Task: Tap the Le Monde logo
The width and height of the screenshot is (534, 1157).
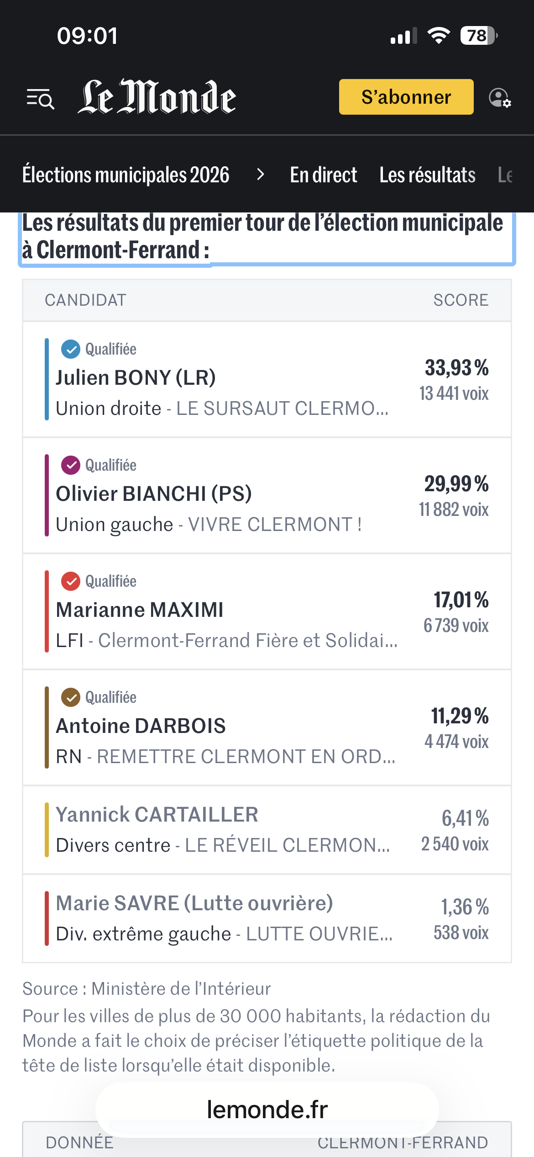Action: 157,96
